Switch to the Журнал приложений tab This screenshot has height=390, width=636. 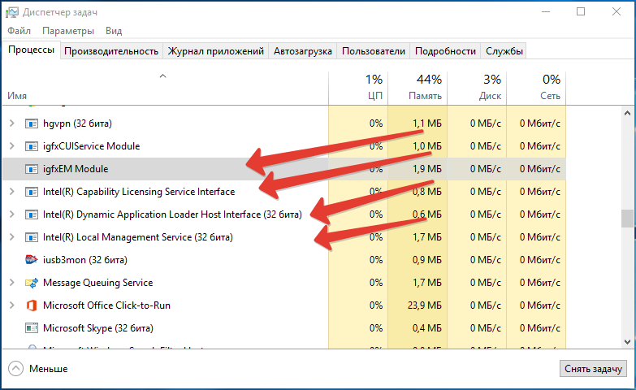point(216,51)
